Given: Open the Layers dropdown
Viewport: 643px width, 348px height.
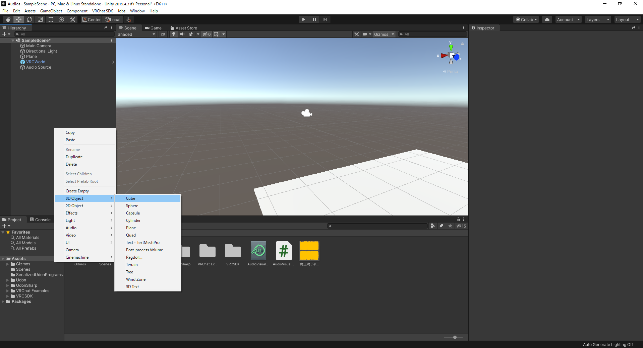Looking at the screenshot, I should click(x=598, y=19).
